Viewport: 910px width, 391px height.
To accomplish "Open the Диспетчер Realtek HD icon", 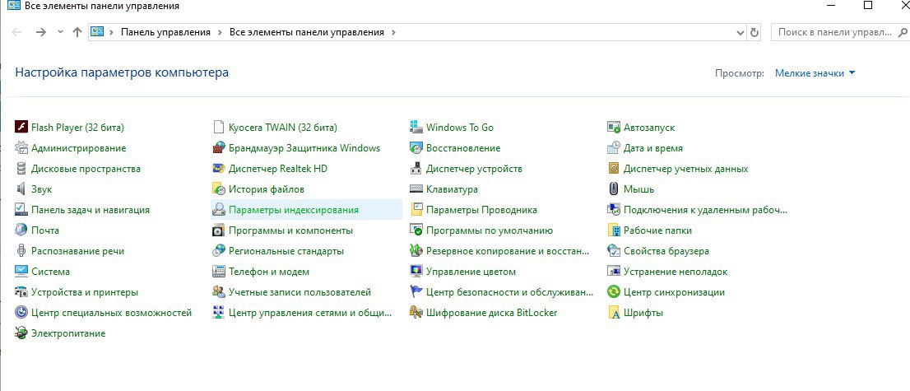I will click(219, 169).
